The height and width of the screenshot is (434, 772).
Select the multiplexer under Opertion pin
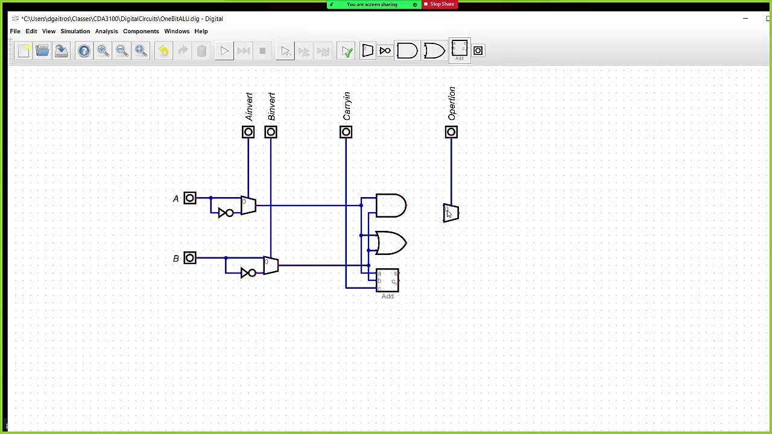(x=451, y=213)
